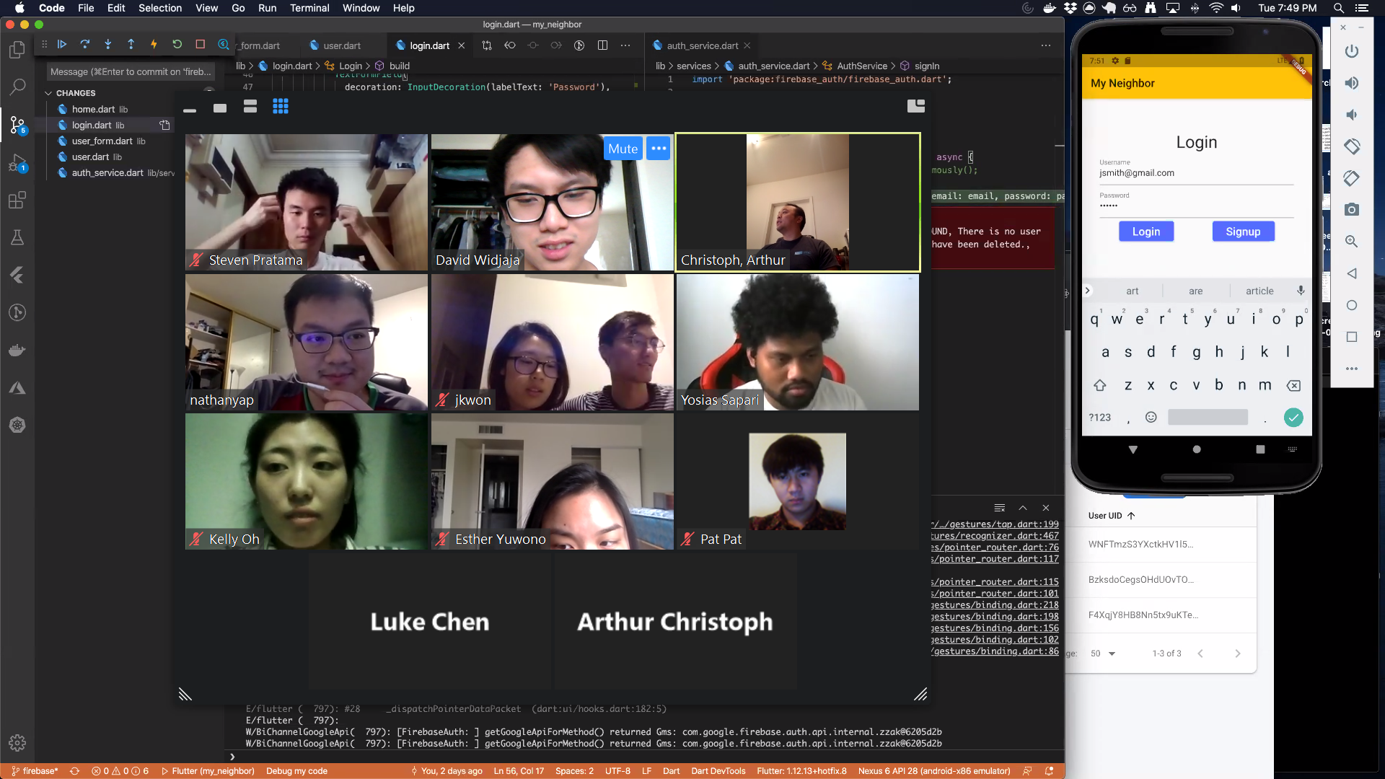
Task: Mute David Widjaja in video call
Action: point(623,149)
